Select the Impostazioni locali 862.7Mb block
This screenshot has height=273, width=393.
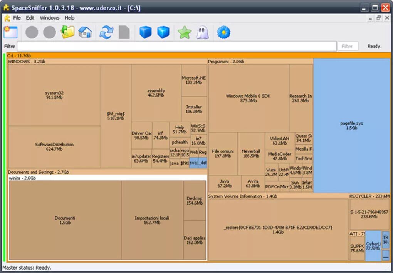(x=152, y=220)
